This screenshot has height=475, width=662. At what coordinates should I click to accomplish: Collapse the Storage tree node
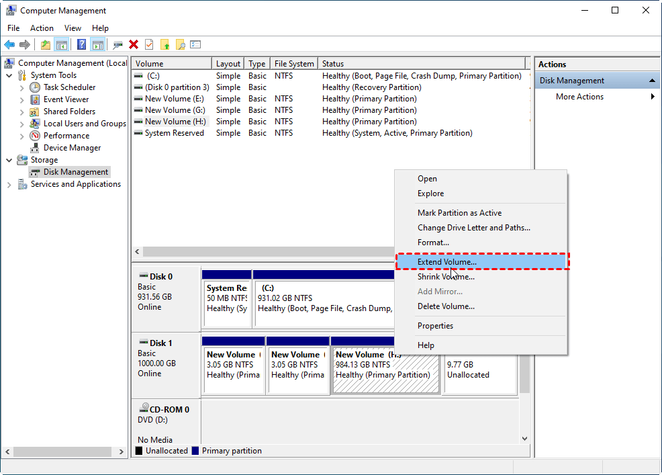[x=9, y=159]
